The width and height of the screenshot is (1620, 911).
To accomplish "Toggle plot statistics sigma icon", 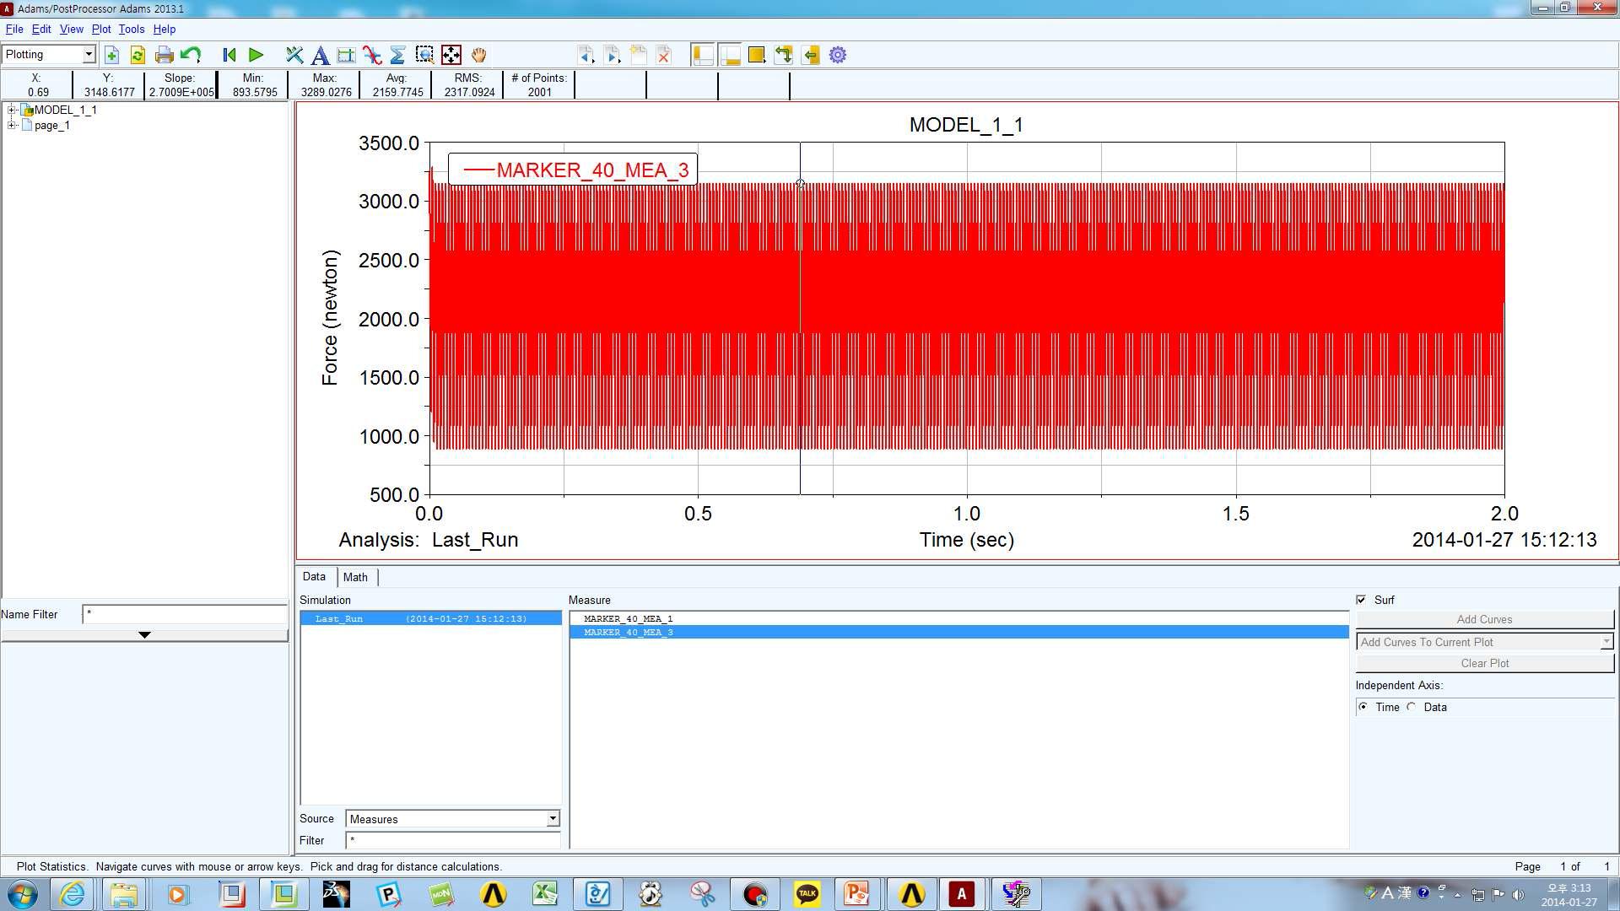I will [398, 56].
